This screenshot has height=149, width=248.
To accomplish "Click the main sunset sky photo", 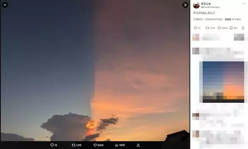I will tap(95, 71).
